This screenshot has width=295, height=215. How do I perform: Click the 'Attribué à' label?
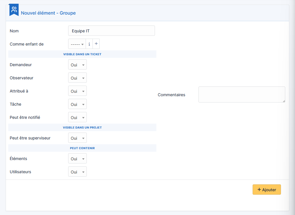tap(19, 91)
